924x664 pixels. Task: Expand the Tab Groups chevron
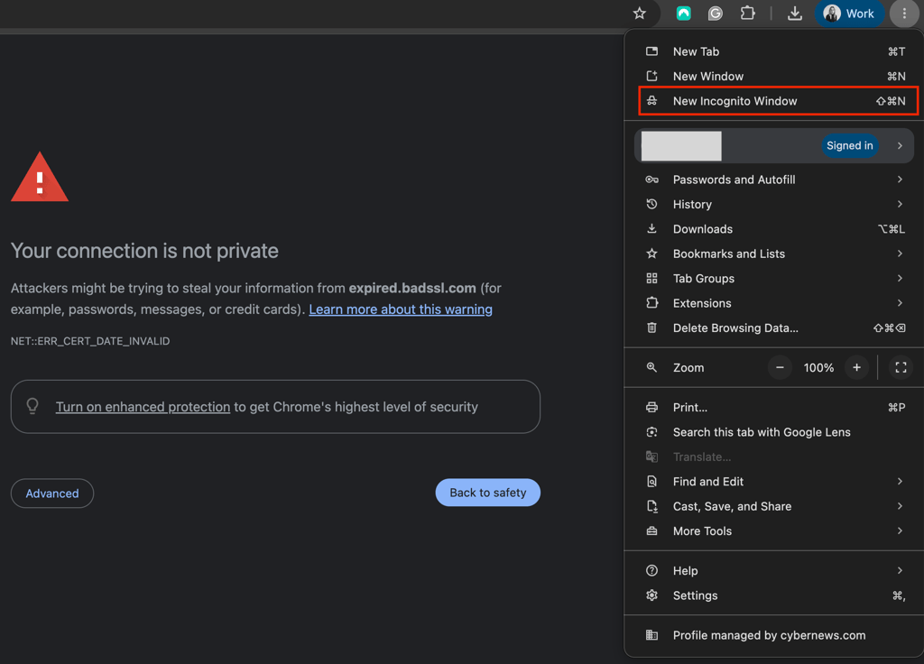pos(900,279)
